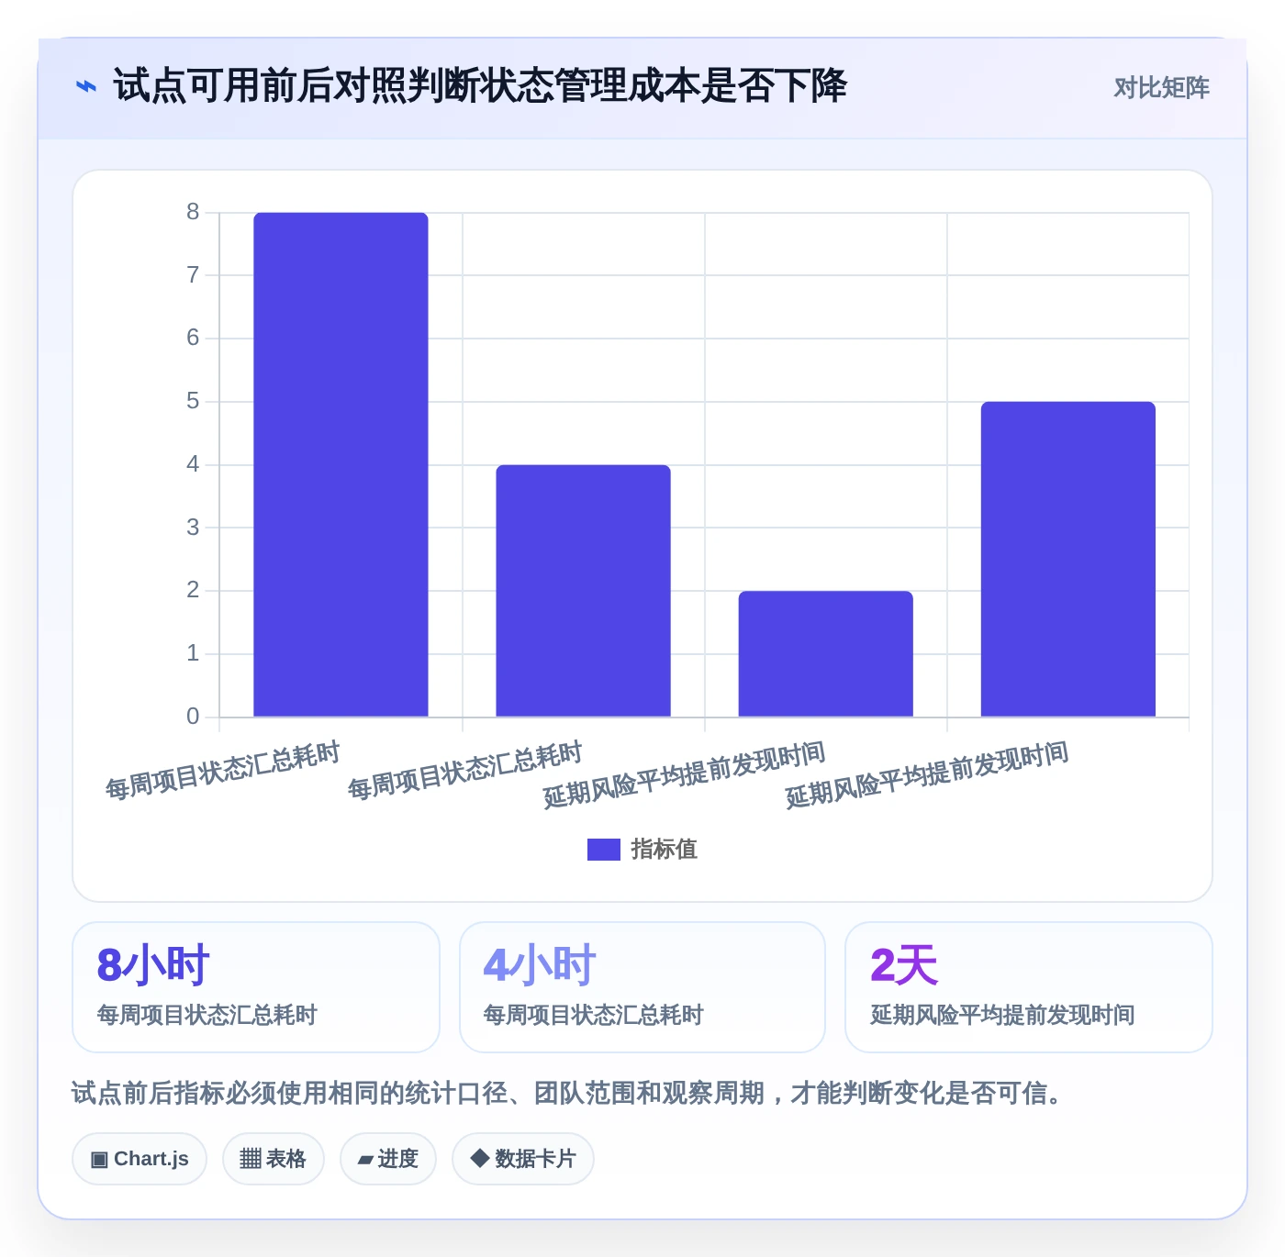Click the parallelogram icon in the 进度 chip
The image size is (1285, 1257).
(x=365, y=1160)
